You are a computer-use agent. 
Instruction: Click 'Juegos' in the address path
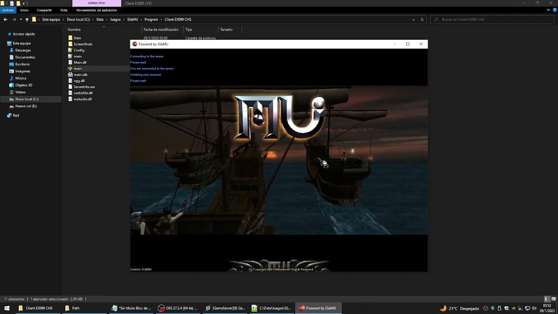tap(115, 20)
